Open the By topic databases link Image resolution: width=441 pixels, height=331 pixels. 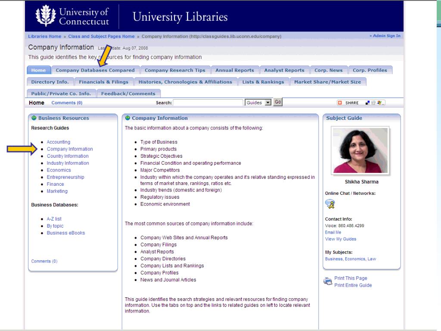tap(55, 226)
